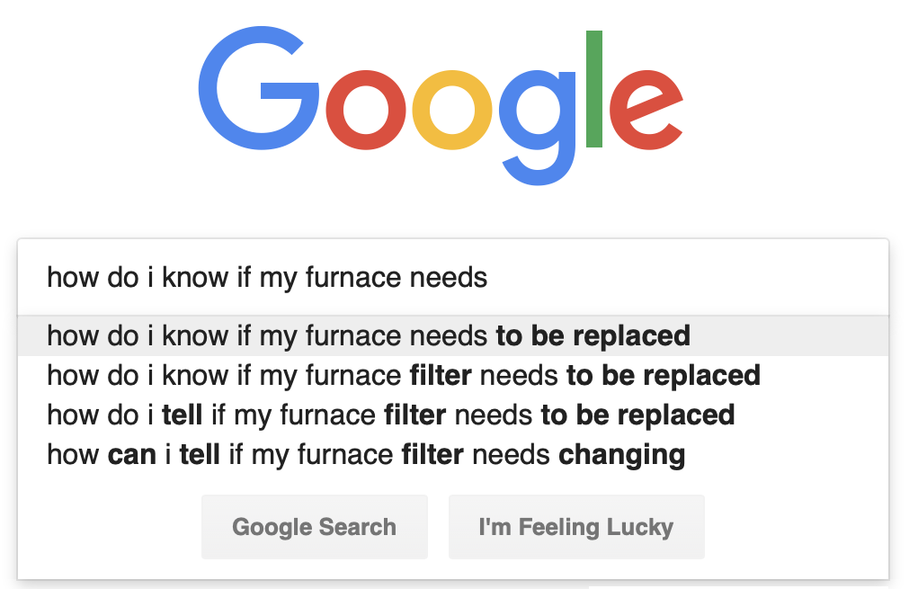Click the I'm Feeling Lucky button
Image resolution: width=909 pixels, height=589 pixels.
[x=576, y=527]
